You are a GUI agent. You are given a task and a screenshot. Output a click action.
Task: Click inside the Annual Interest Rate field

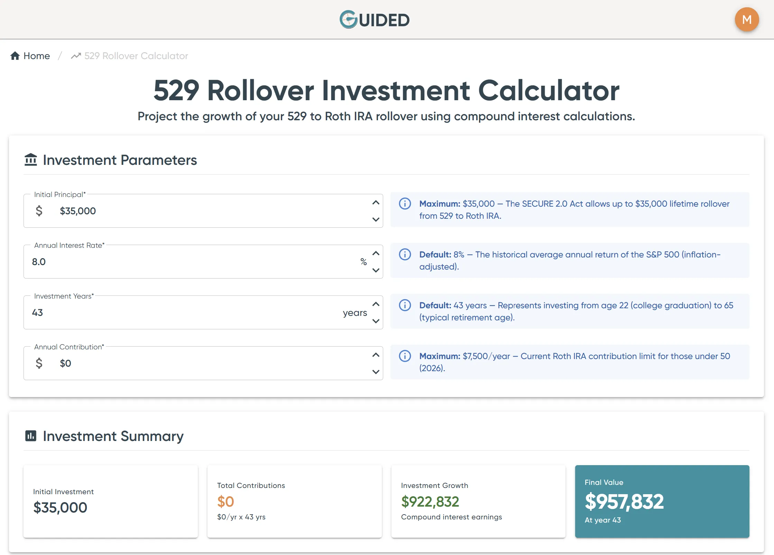173,262
